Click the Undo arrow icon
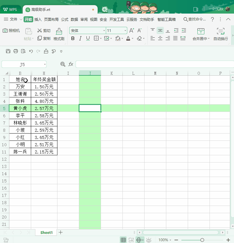Viewport: 234px width, 243px height. tap(31, 51)
